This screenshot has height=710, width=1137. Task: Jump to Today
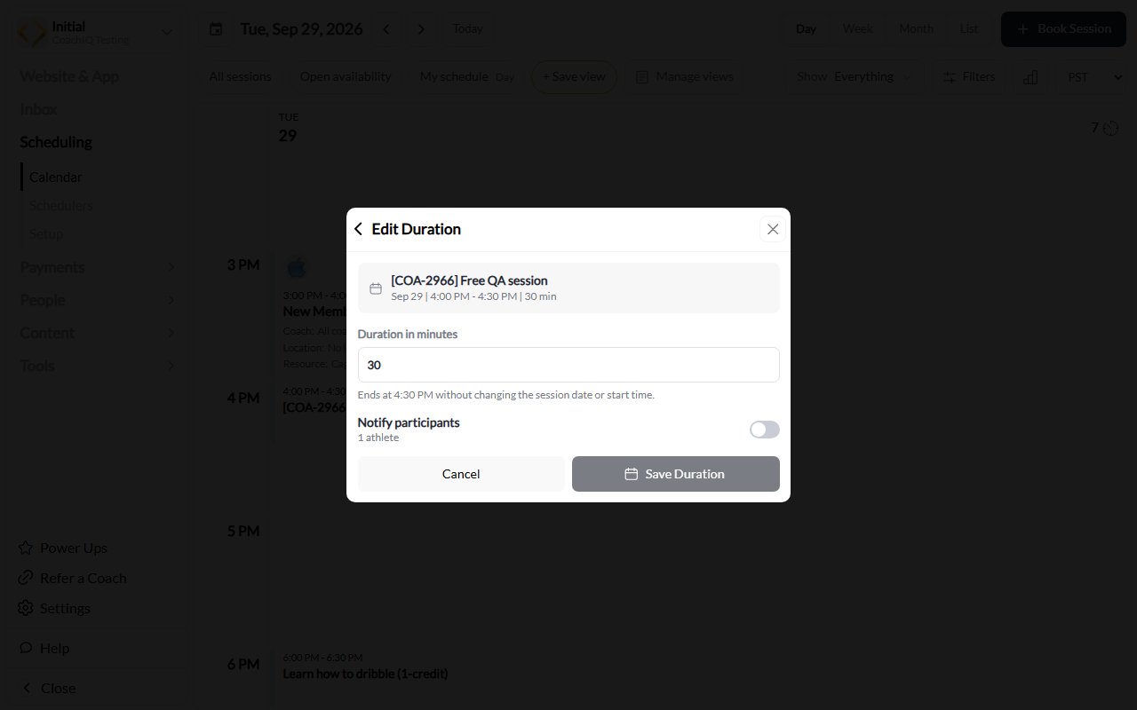[468, 29]
